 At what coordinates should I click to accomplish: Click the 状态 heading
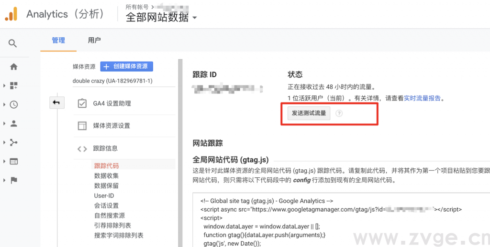(295, 74)
